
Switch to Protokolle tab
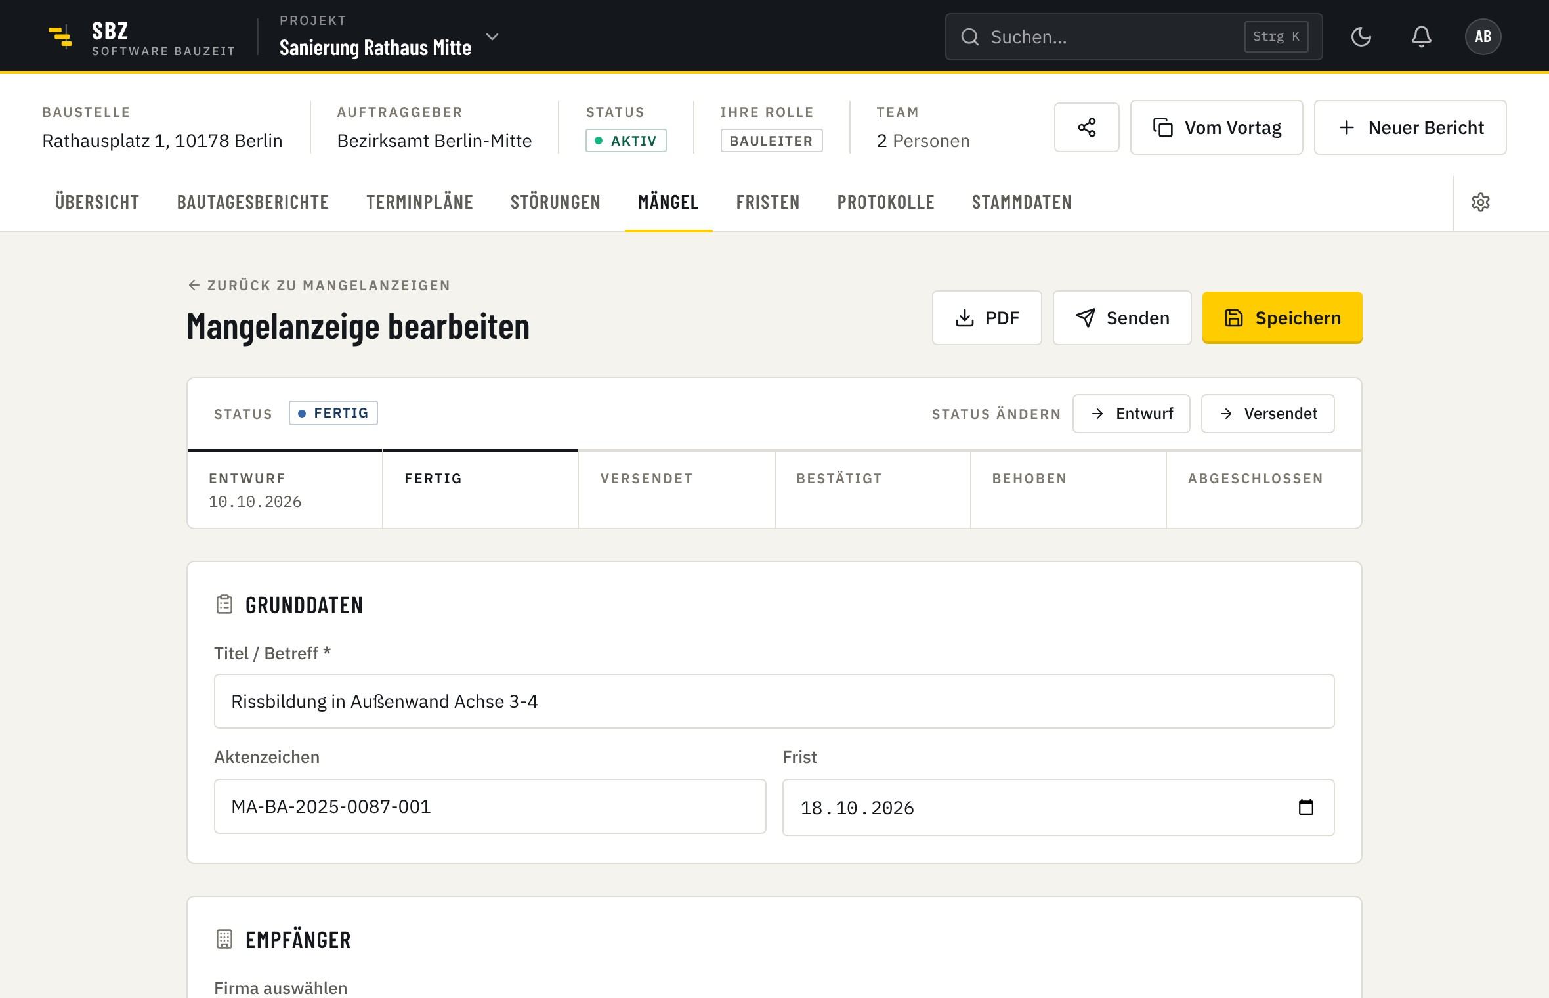(885, 202)
